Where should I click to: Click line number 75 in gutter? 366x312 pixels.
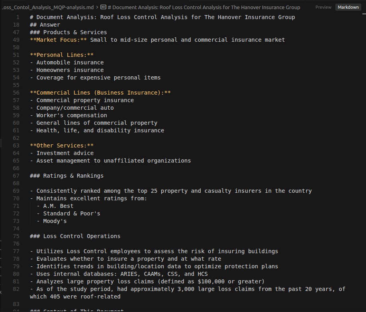(16, 236)
